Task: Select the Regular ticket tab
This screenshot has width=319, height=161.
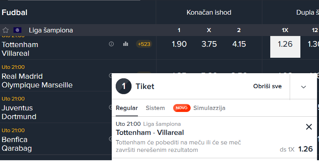Action: point(126,108)
